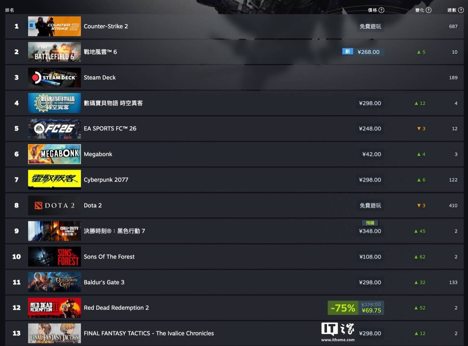
Task: Click the Baldur's Gate 3 title
Action: (104, 282)
